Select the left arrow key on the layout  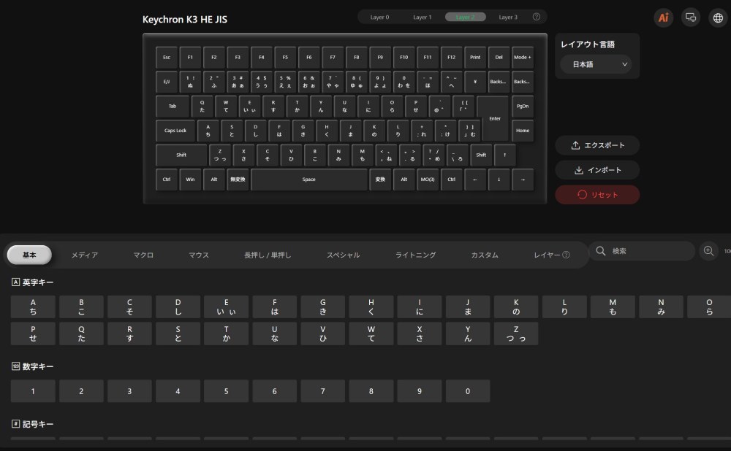point(475,180)
